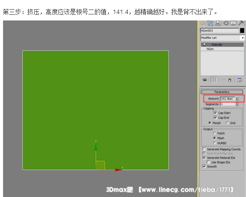
Task: Click the green Y axis gizmo arrow
Action: pos(96,147)
